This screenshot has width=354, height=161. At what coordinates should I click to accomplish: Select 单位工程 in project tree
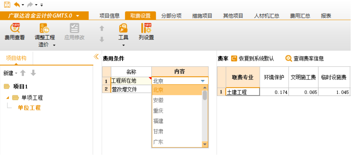[29, 108]
